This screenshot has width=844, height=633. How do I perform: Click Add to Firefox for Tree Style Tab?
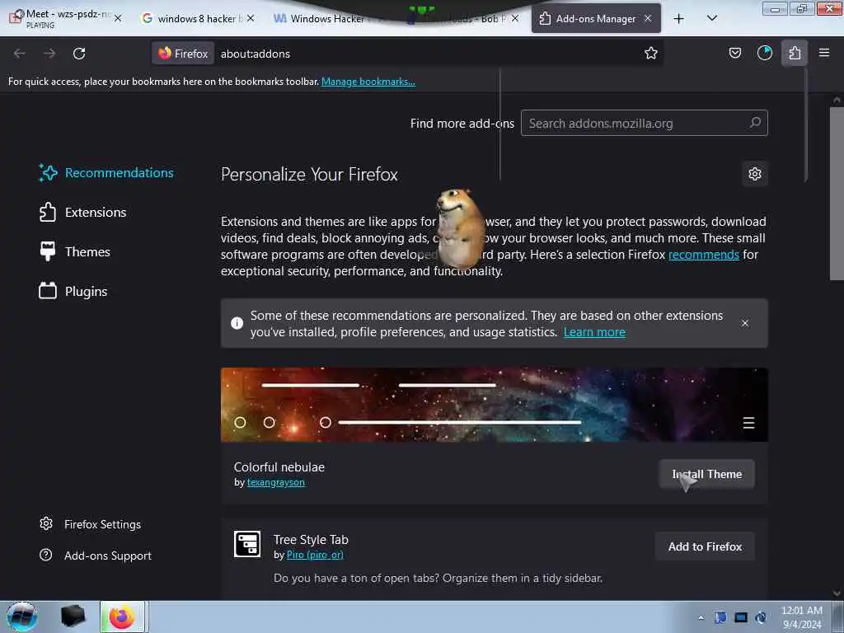(705, 546)
